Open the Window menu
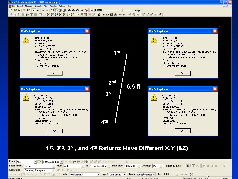Image resolution: width=238 pixels, height=179 pixels. click(x=54, y=6)
